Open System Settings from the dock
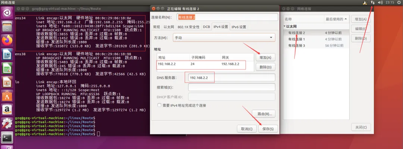Screen dimensions: 403x149 coord(7,124)
